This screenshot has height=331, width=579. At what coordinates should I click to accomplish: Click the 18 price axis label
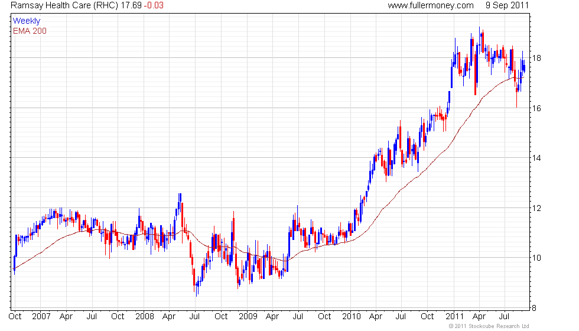pos(536,58)
